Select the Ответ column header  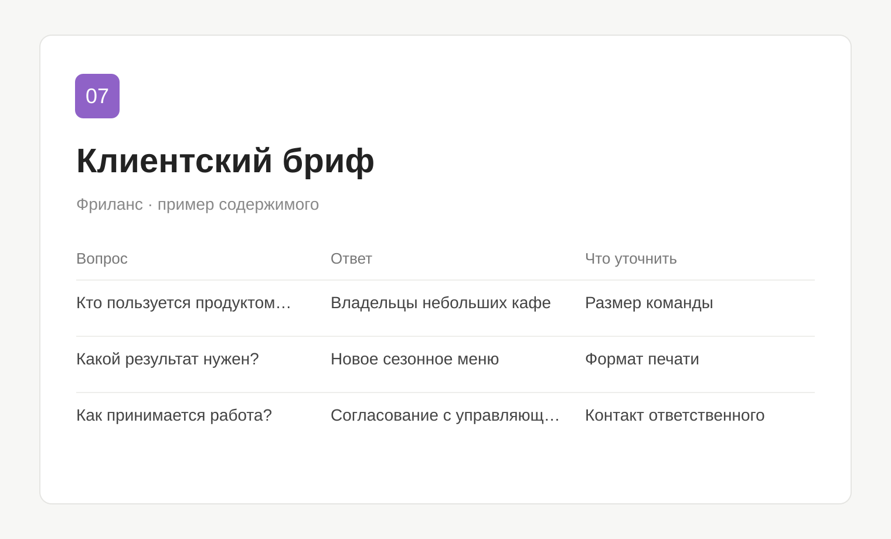click(x=351, y=258)
